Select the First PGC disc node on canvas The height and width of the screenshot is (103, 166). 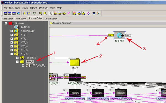[x=120, y=35]
